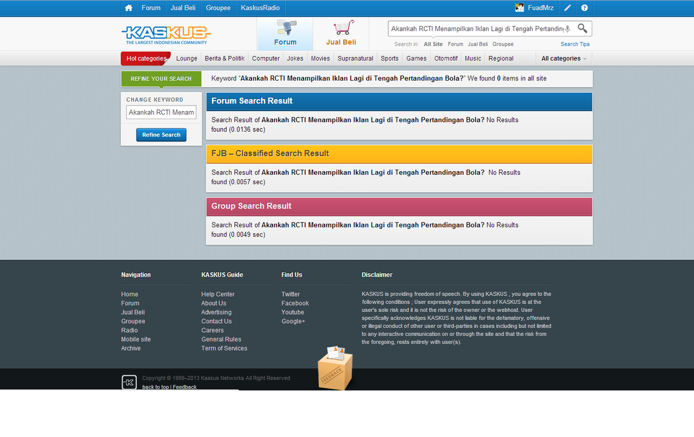This screenshot has width=694, height=437.
Task: Select All Site search scope
Action: [x=433, y=44]
